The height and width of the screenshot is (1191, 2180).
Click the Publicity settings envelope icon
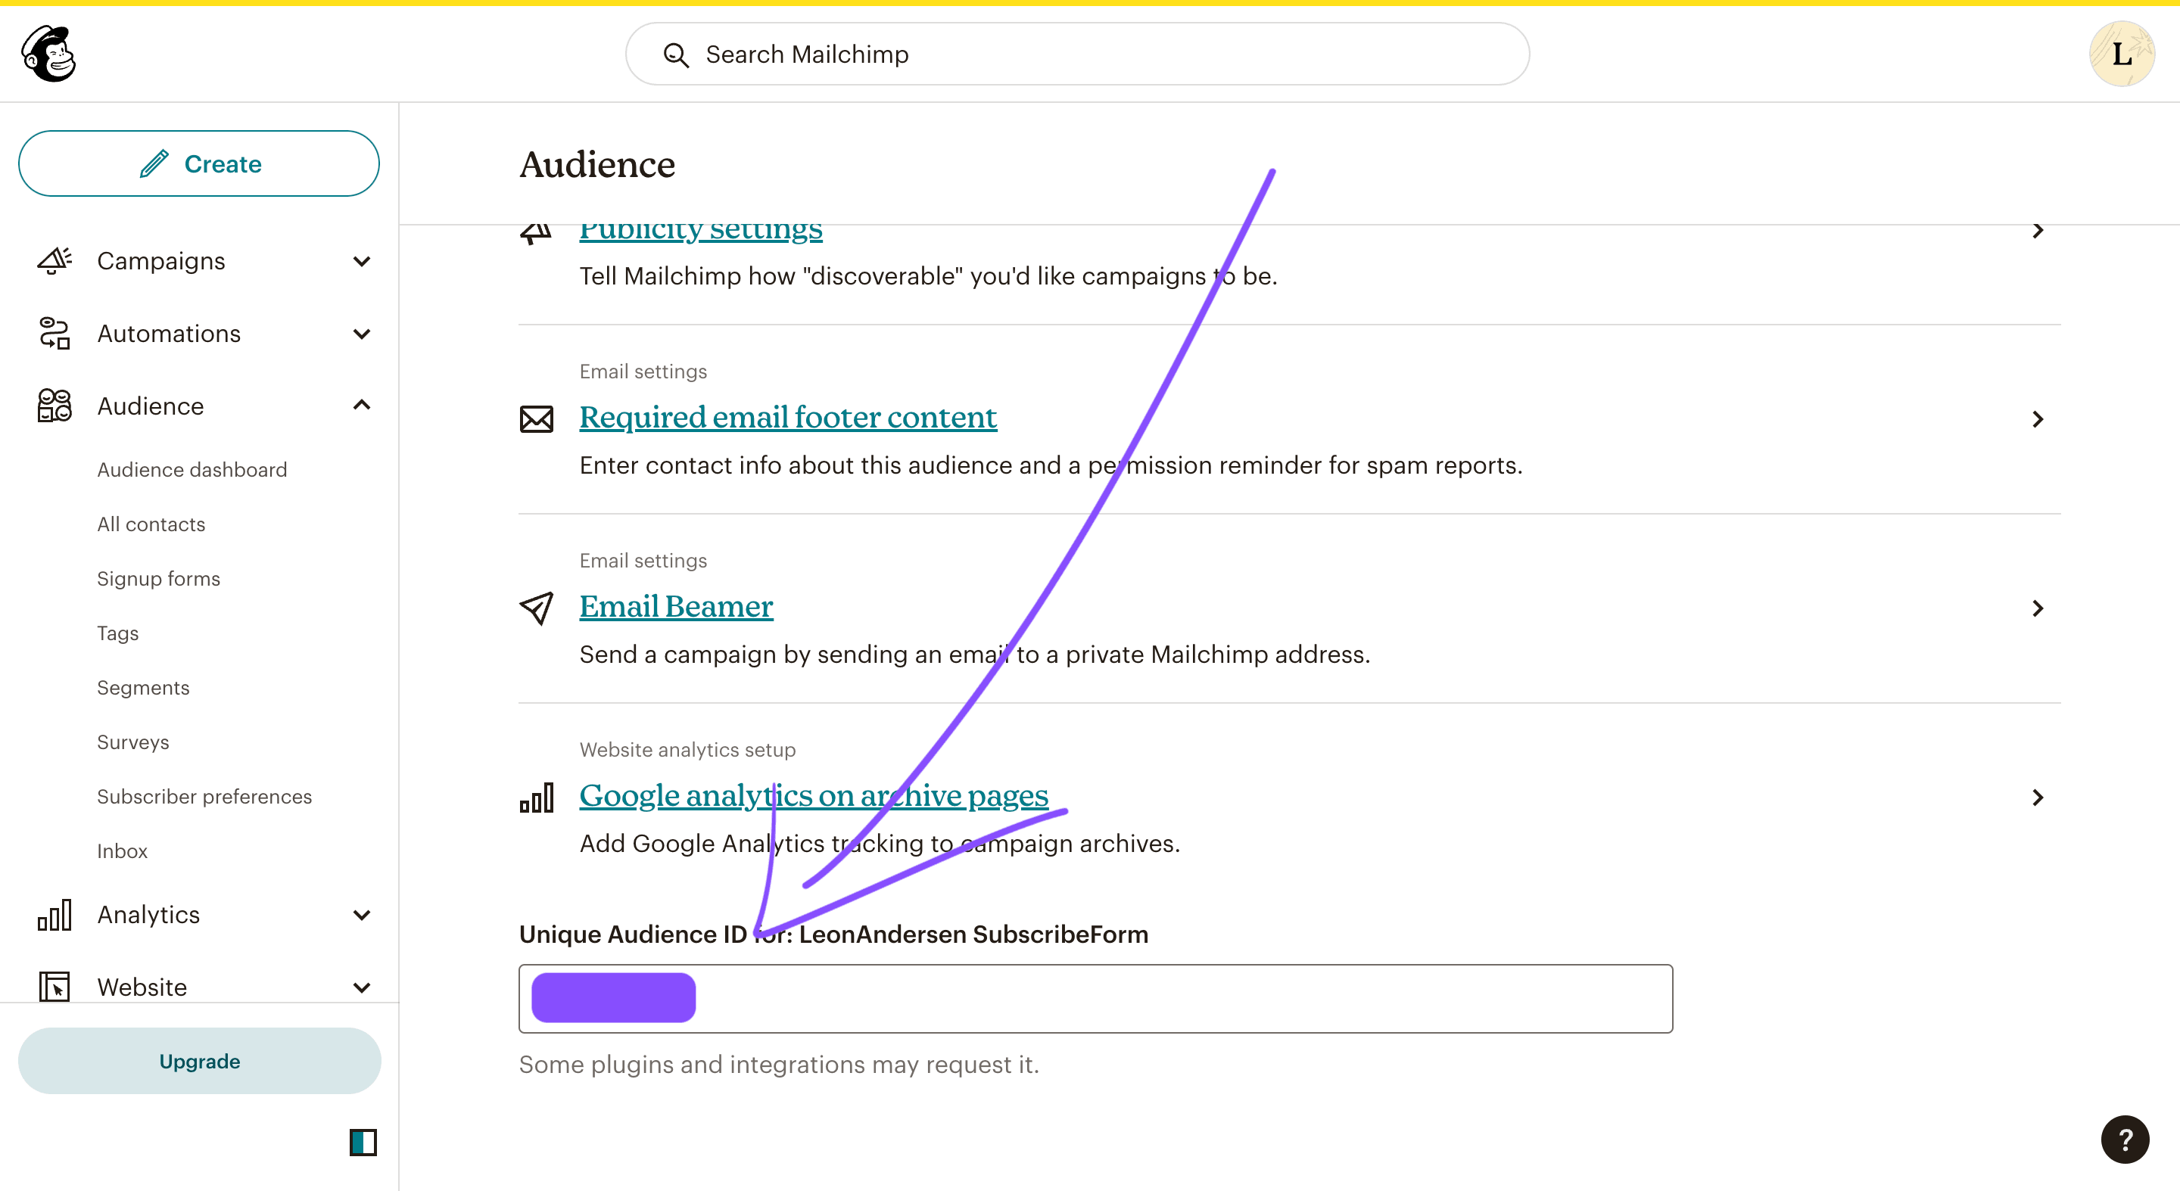537,230
